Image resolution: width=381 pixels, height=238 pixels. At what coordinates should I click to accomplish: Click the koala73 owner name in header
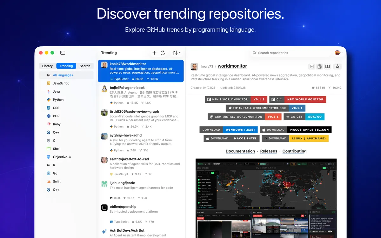point(207,66)
